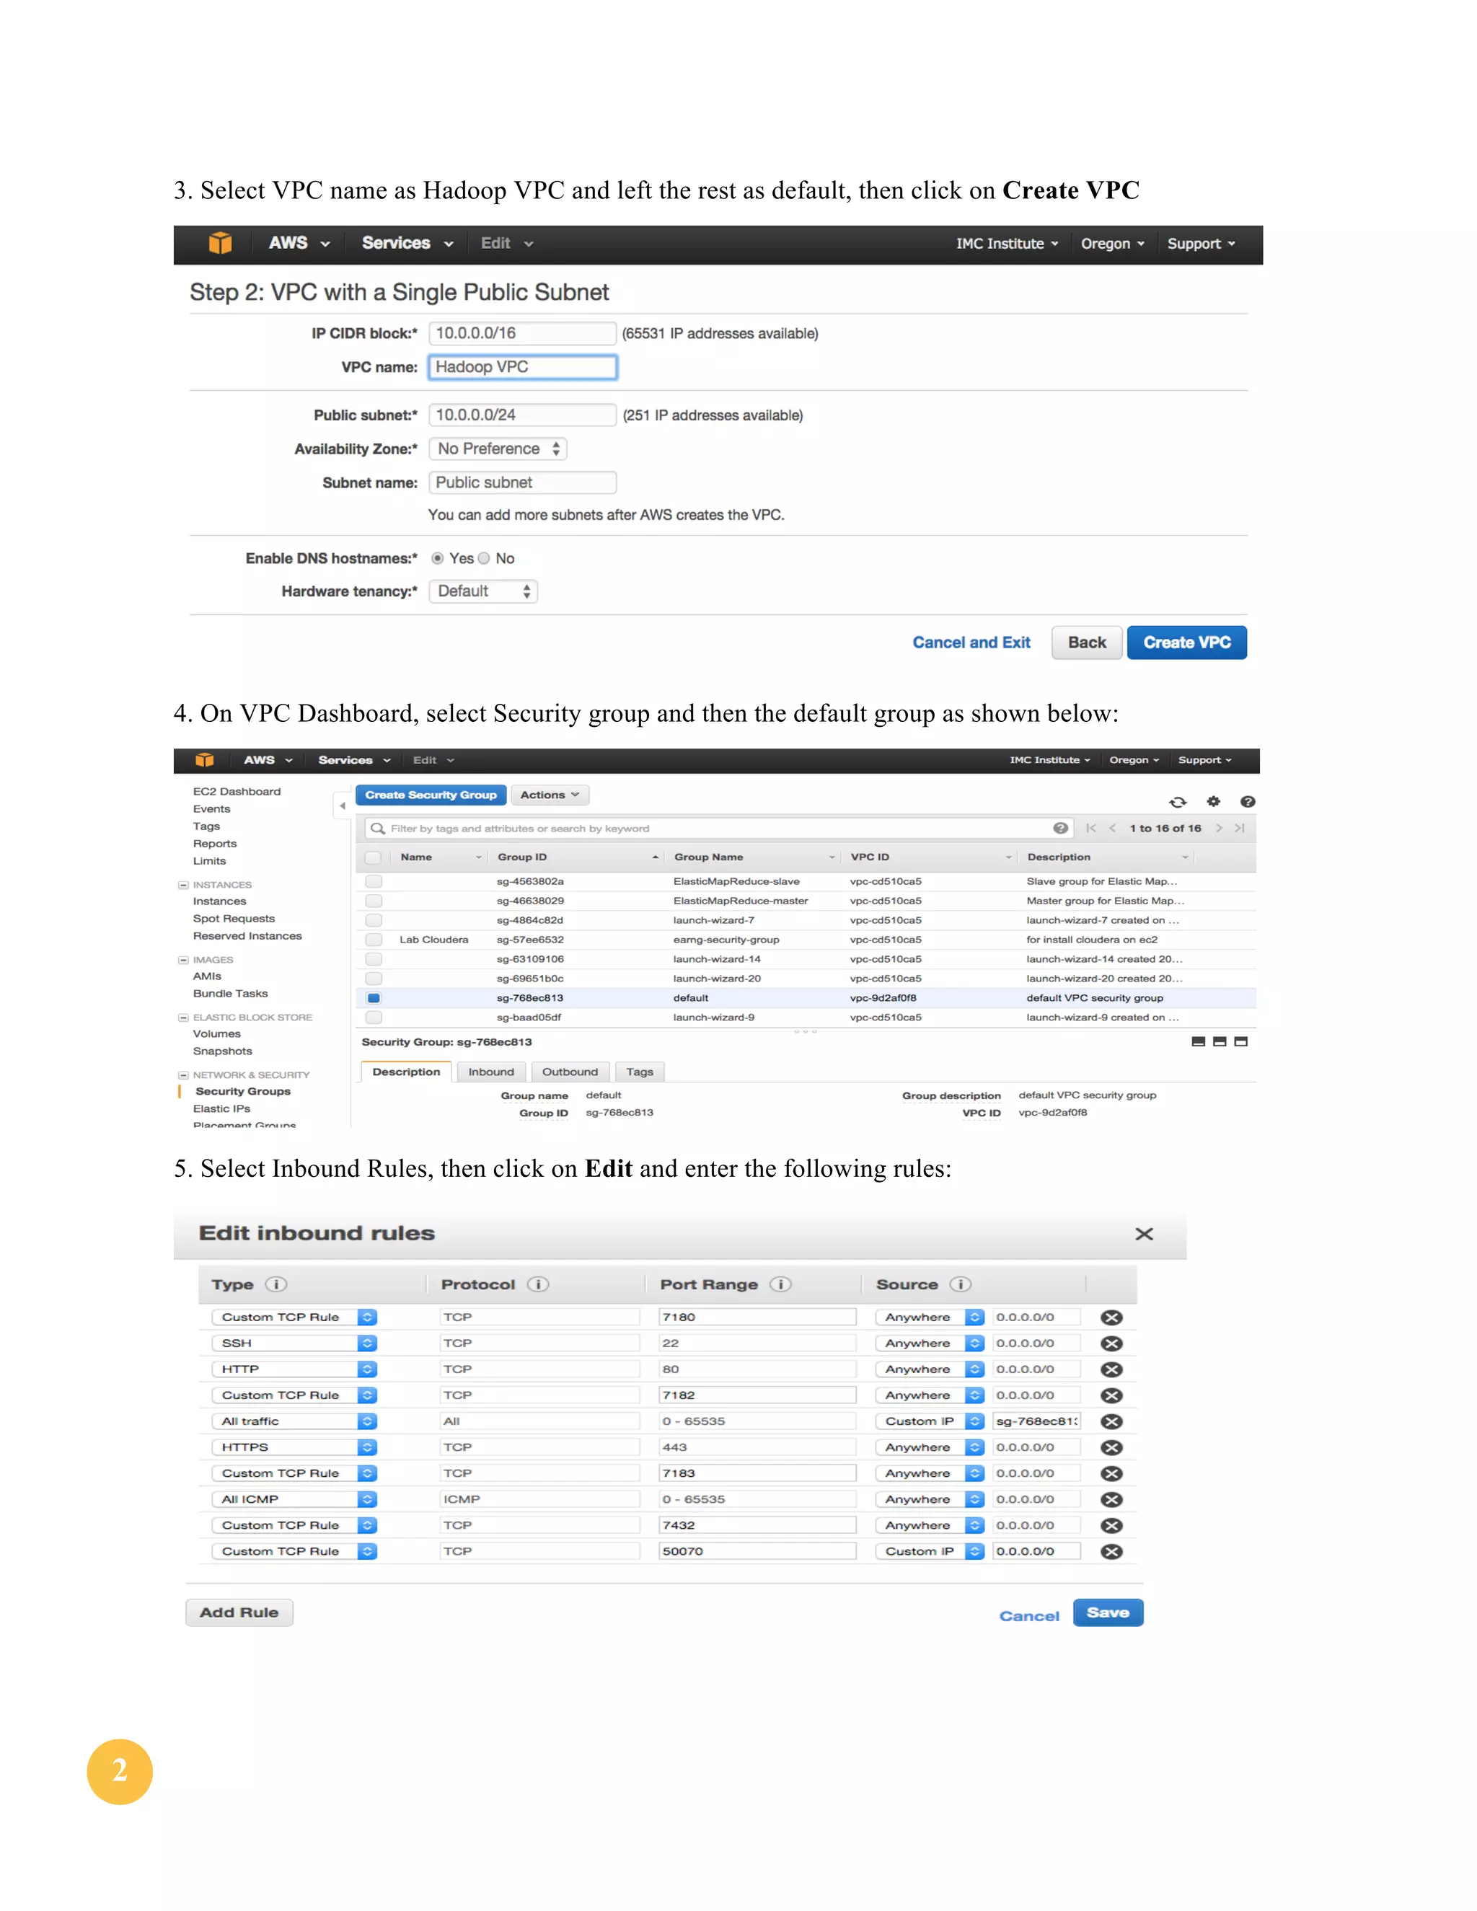Go to the last page of security groups
This screenshot has width=1477, height=1911.
pos(1240,828)
